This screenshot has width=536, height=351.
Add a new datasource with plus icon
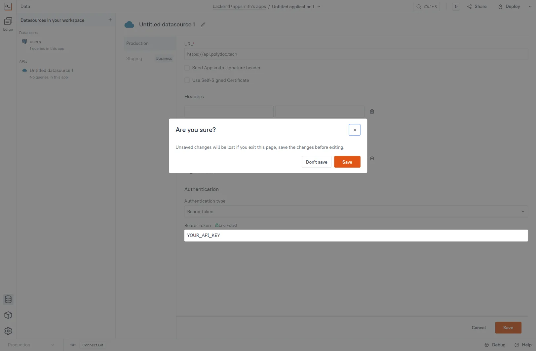[110, 20]
